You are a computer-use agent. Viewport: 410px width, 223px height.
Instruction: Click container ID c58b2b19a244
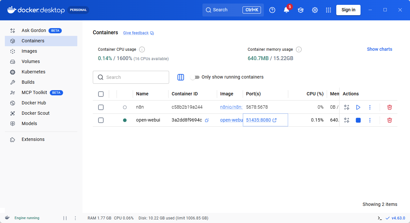187,107
